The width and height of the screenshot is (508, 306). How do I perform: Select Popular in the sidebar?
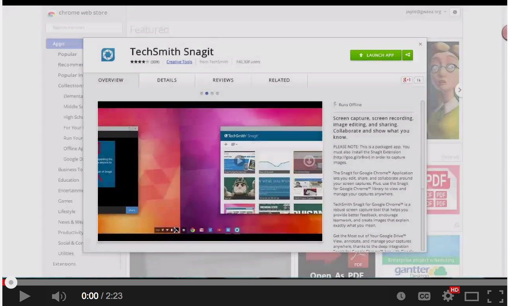[67, 54]
